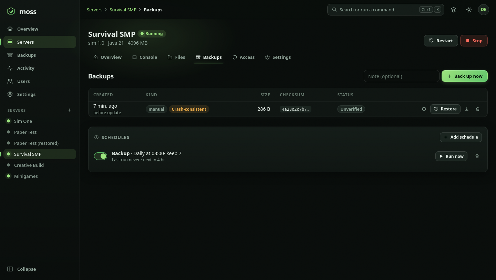Click the Back up now button

tap(465, 76)
